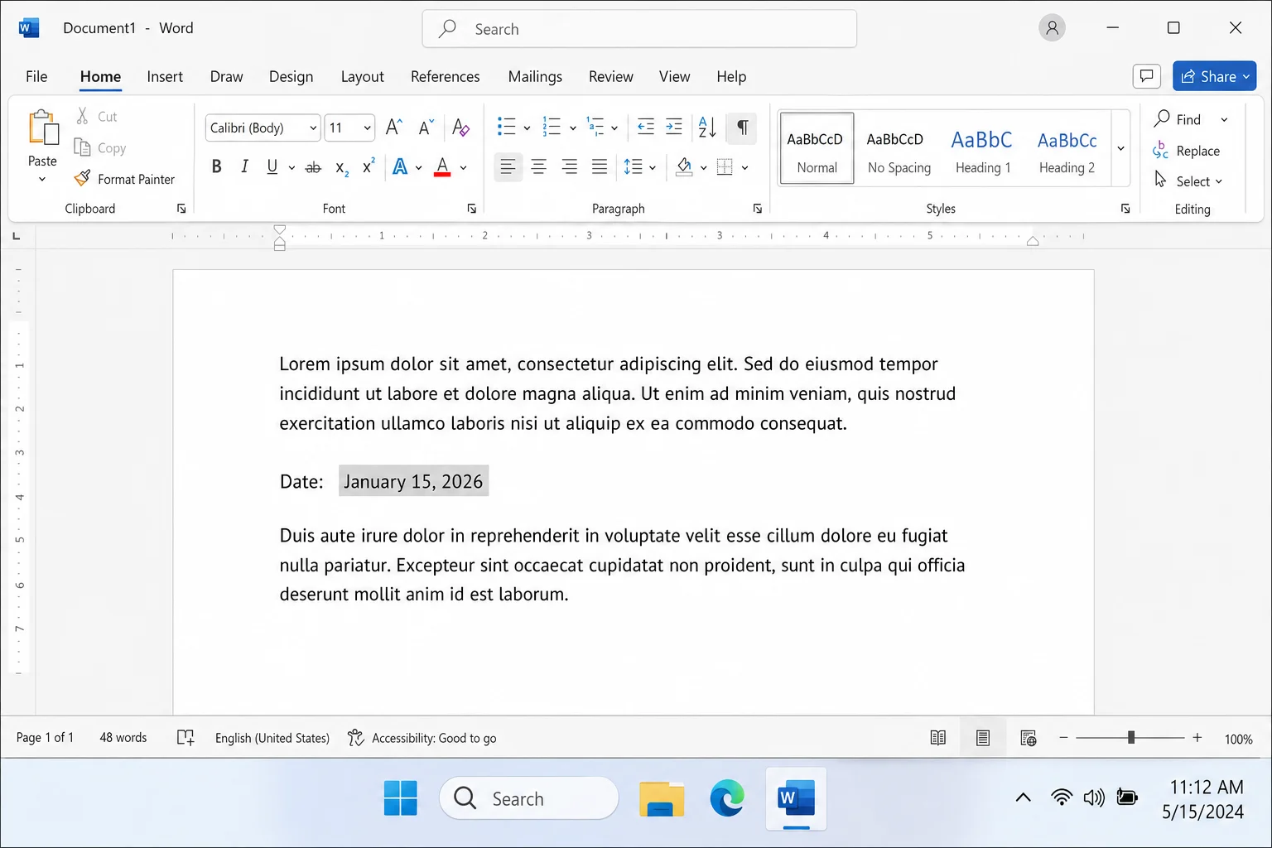Image resolution: width=1272 pixels, height=848 pixels.
Task: Switch to the Design tab
Action: pyautogui.click(x=291, y=76)
